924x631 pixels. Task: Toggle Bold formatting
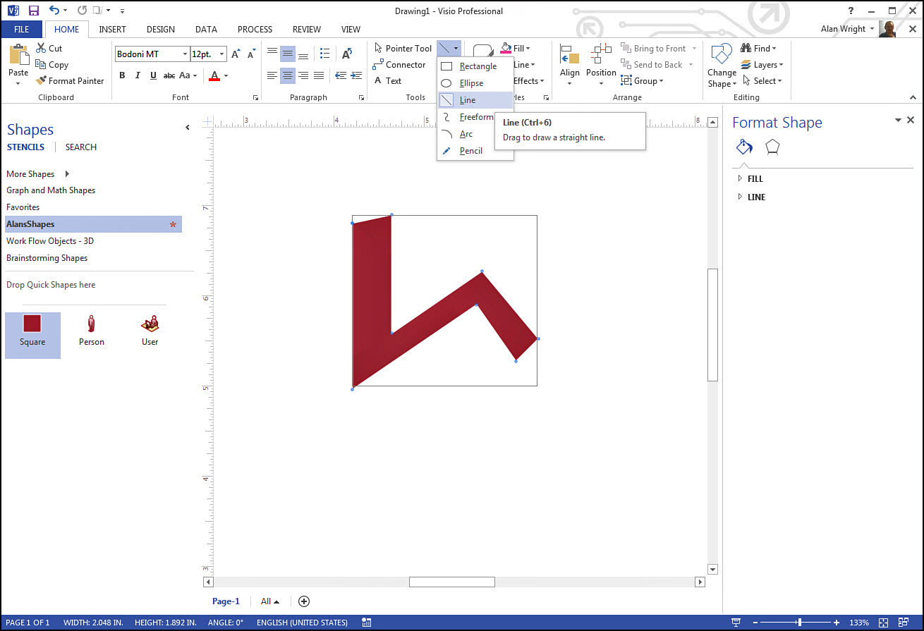pyautogui.click(x=122, y=75)
